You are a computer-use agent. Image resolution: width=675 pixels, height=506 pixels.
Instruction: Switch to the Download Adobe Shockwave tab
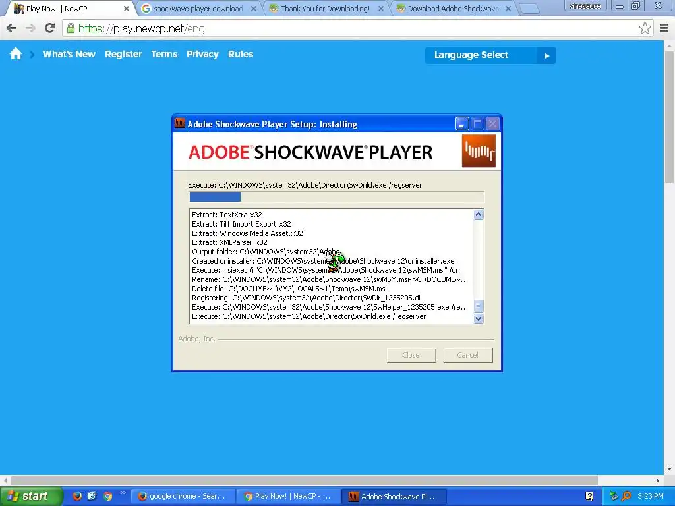click(x=453, y=9)
